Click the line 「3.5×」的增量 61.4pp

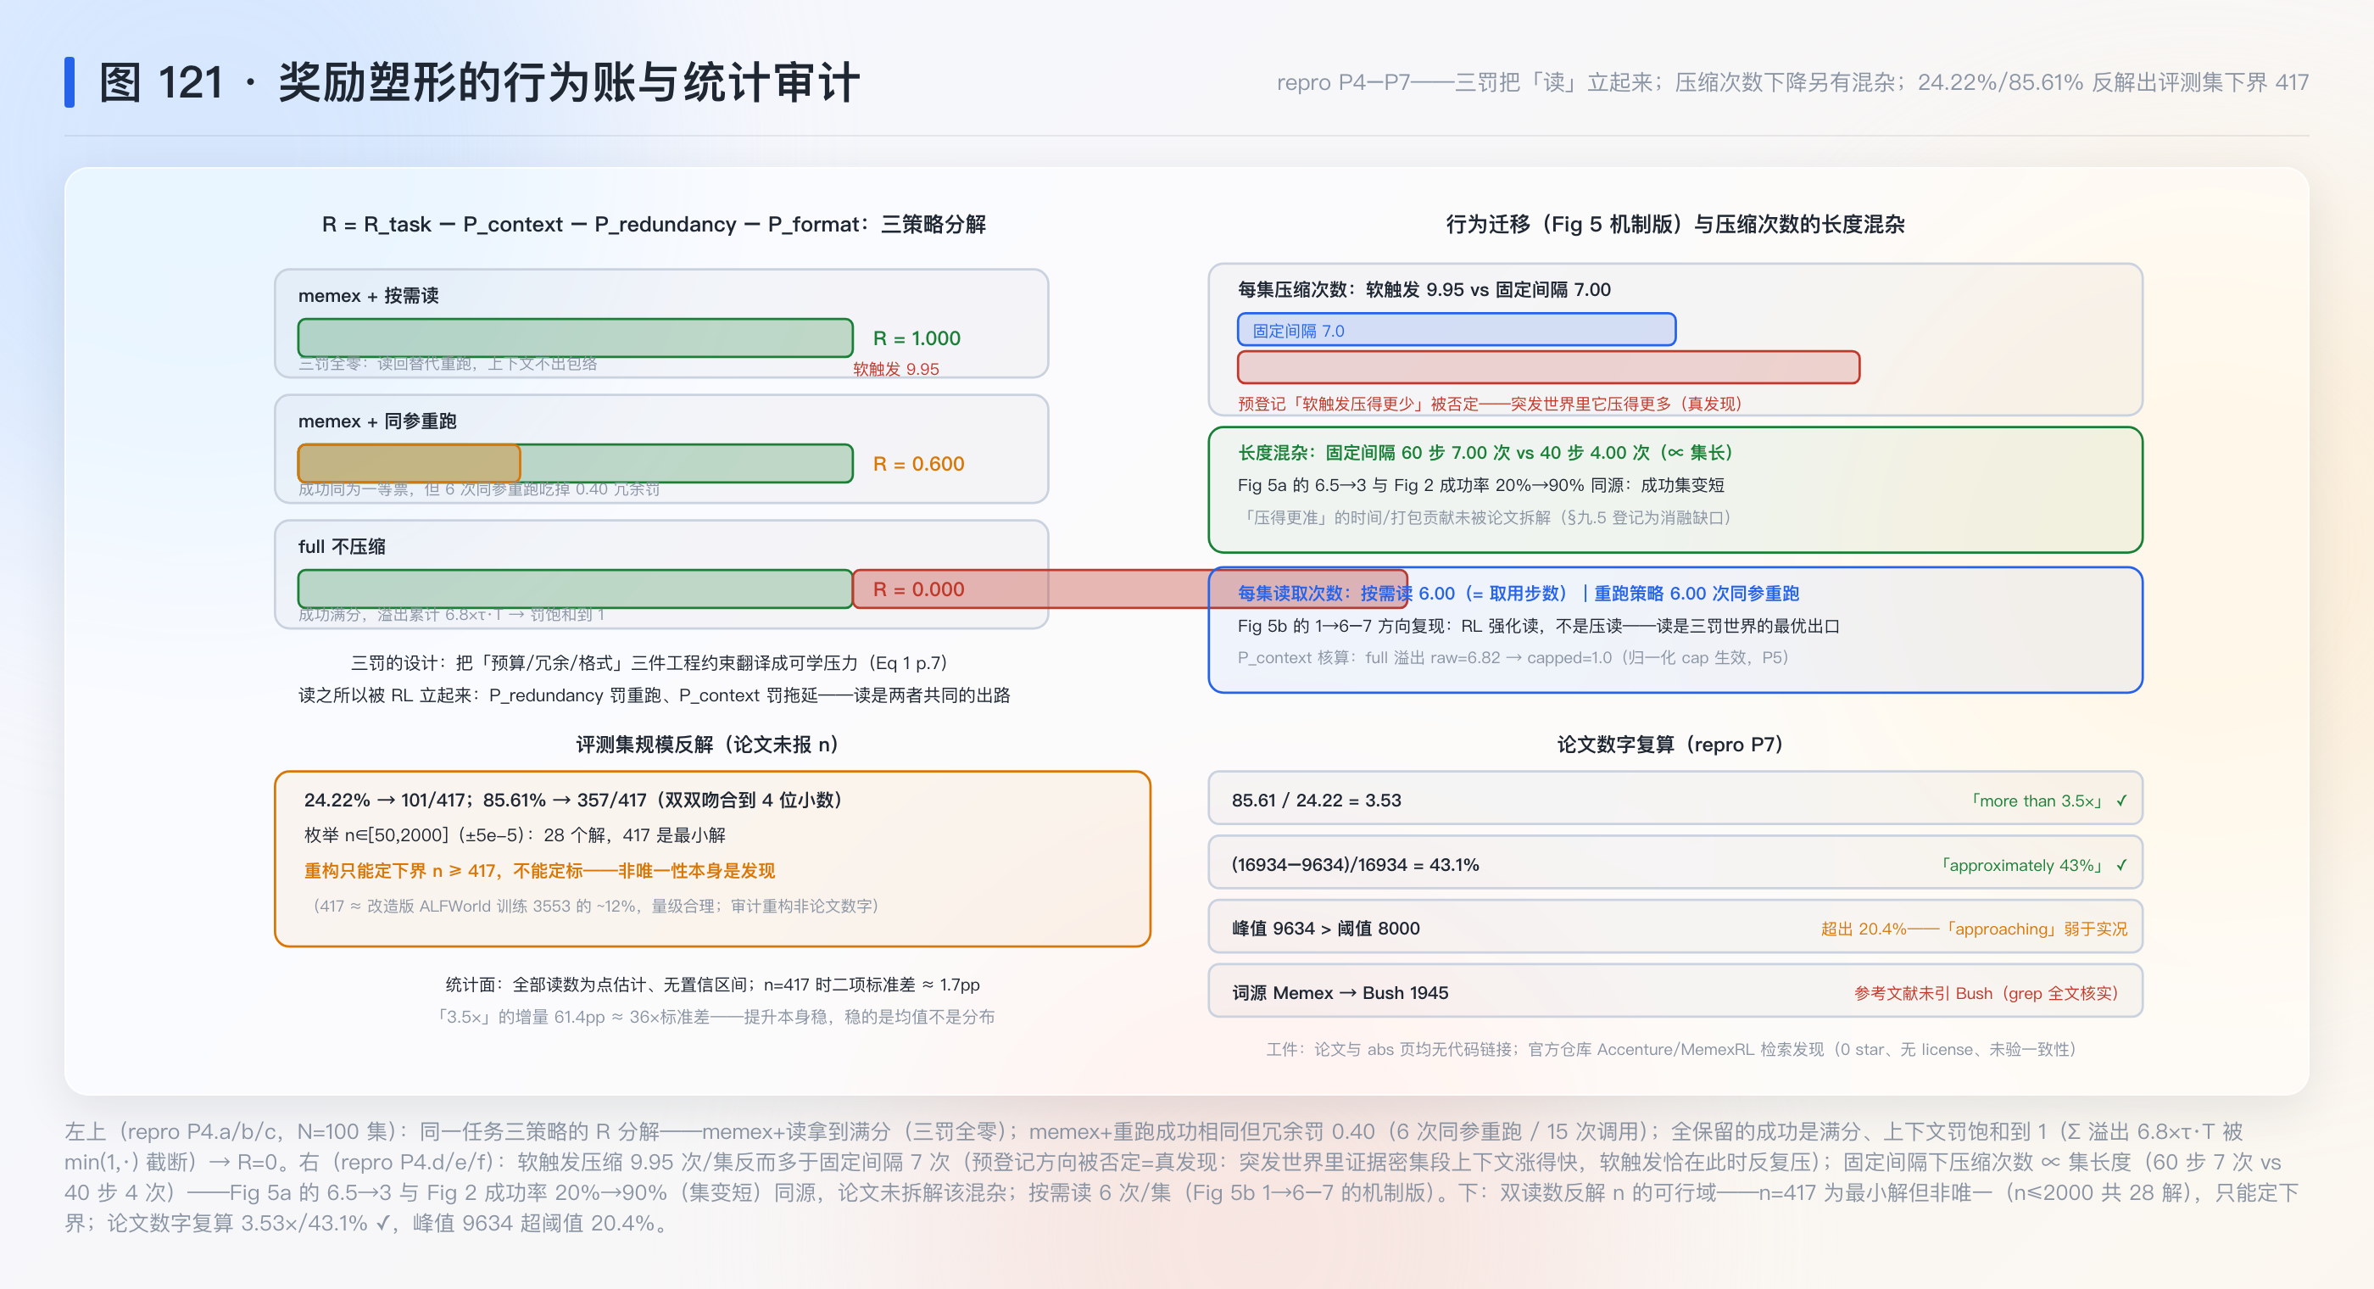pyautogui.click(x=712, y=1017)
